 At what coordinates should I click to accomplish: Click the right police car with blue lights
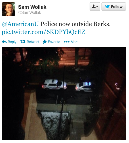point(84,87)
